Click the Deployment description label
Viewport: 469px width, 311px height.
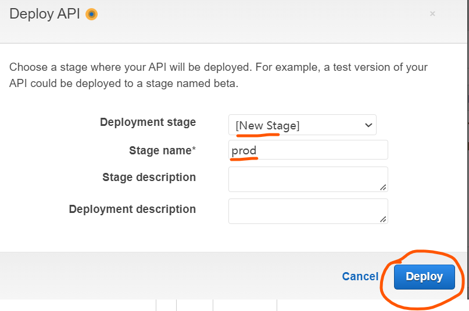(132, 209)
